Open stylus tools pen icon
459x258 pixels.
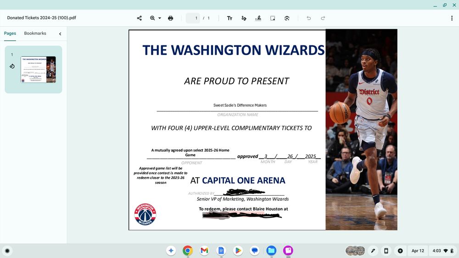click(x=373, y=251)
